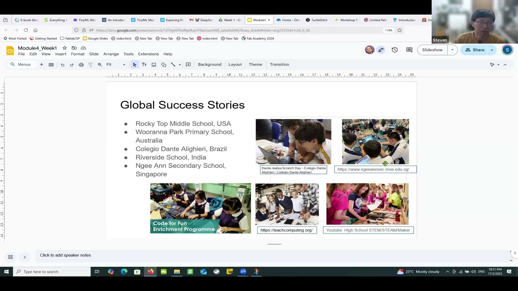
Task: Select the line tool icon
Action: 173,65
